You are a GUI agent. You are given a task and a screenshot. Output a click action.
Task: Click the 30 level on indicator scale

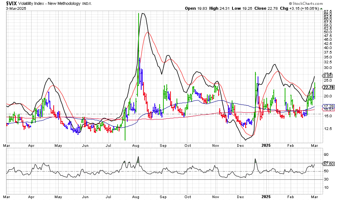tap(326, 179)
